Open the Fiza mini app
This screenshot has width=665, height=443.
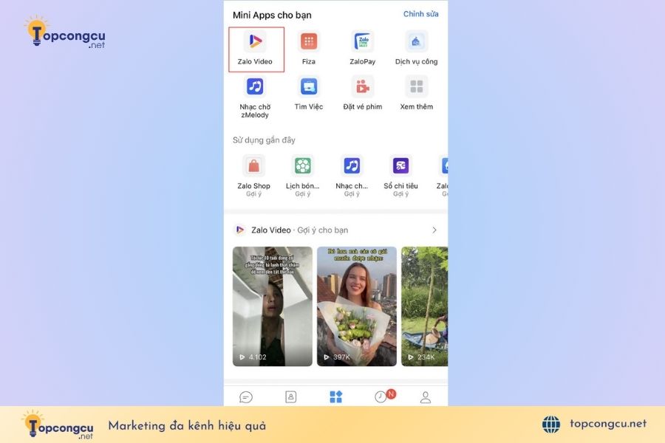(x=309, y=49)
